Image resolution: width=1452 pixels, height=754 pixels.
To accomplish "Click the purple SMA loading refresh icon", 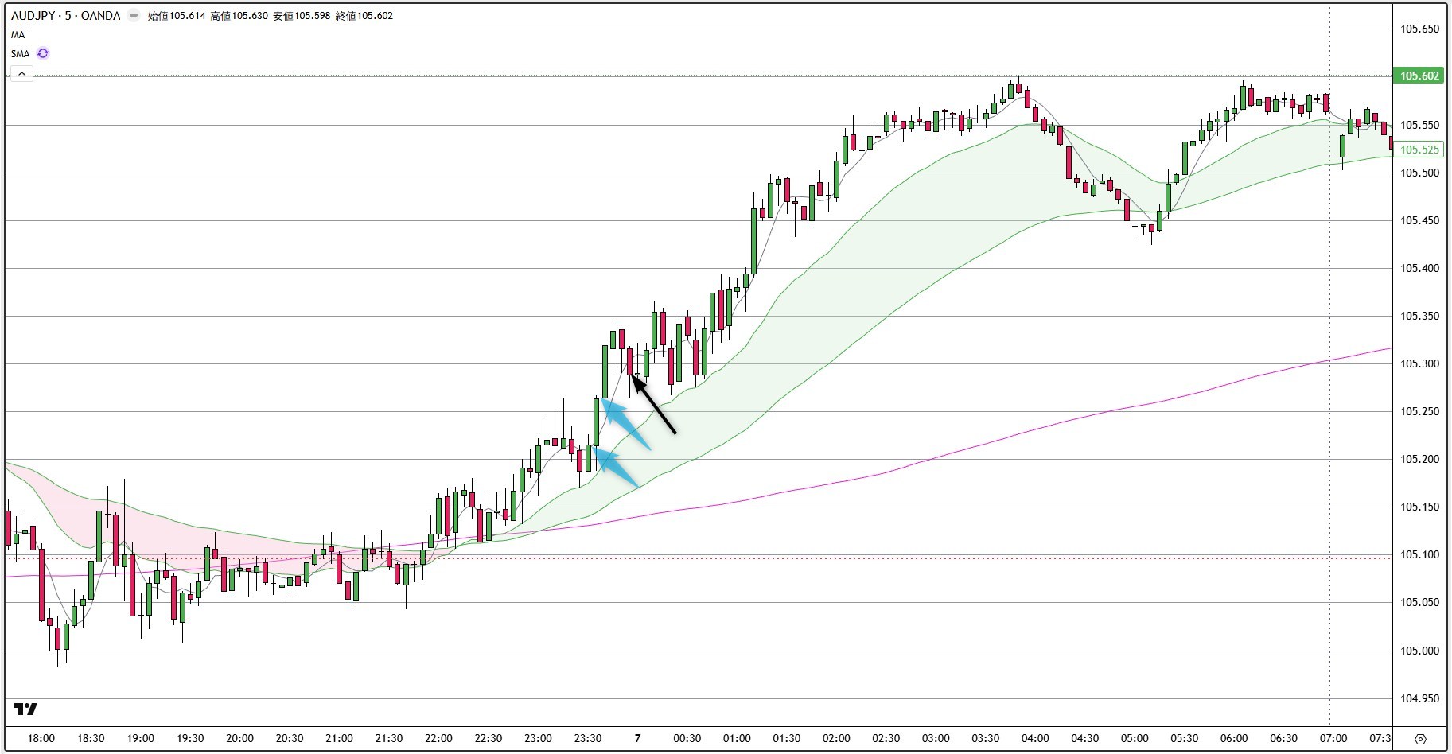I will (42, 53).
